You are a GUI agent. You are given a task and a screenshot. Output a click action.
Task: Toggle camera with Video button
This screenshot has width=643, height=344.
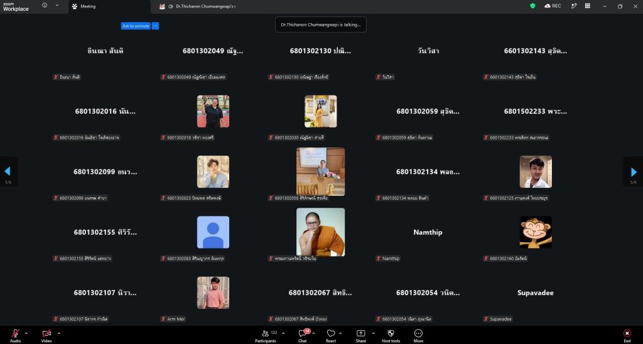click(46, 335)
